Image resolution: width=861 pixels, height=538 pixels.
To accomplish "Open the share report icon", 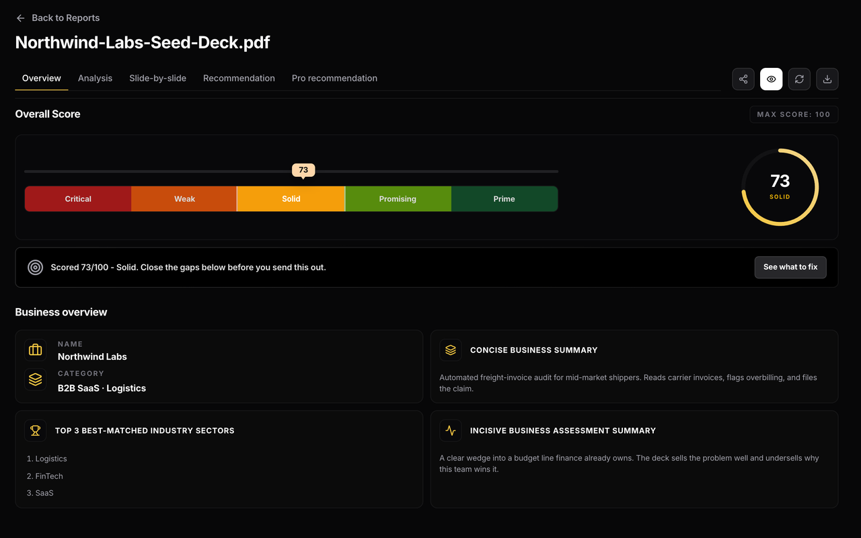I will (x=743, y=79).
